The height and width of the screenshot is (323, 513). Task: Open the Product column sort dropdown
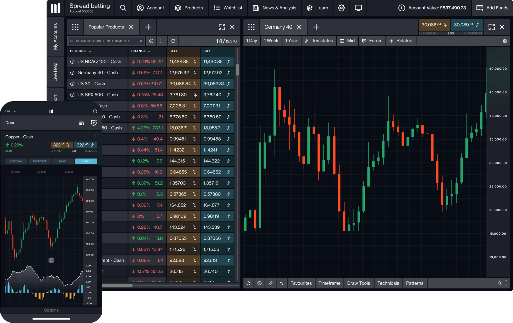point(80,51)
